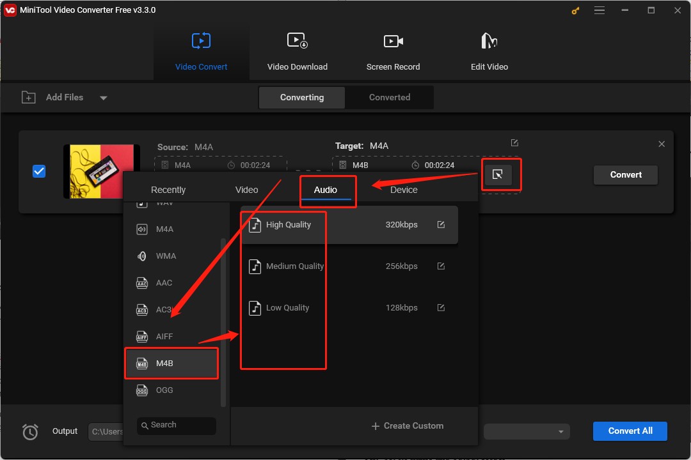Click the Search field in the format panel

[x=176, y=425]
